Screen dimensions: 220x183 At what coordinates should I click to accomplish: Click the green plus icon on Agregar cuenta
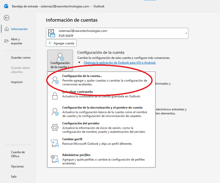pyautogui.click(x=50, y=43)
